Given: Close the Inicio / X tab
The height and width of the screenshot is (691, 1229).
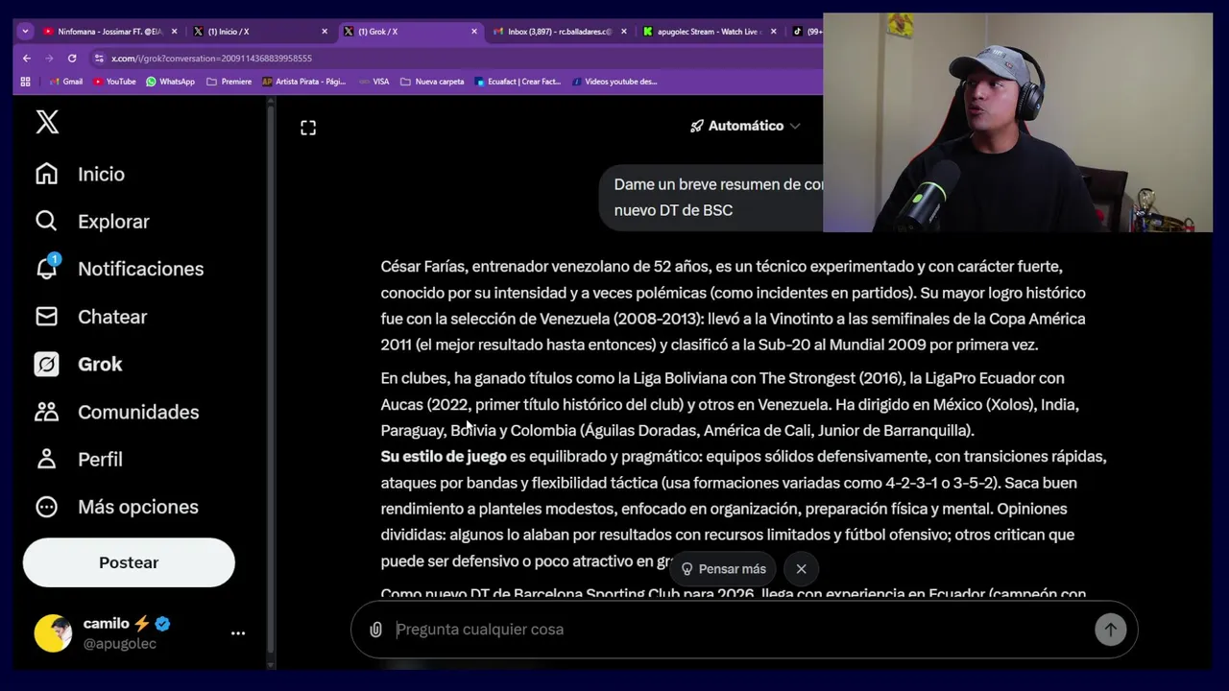Looking at the screenshot, I should (x=325, y=32).
